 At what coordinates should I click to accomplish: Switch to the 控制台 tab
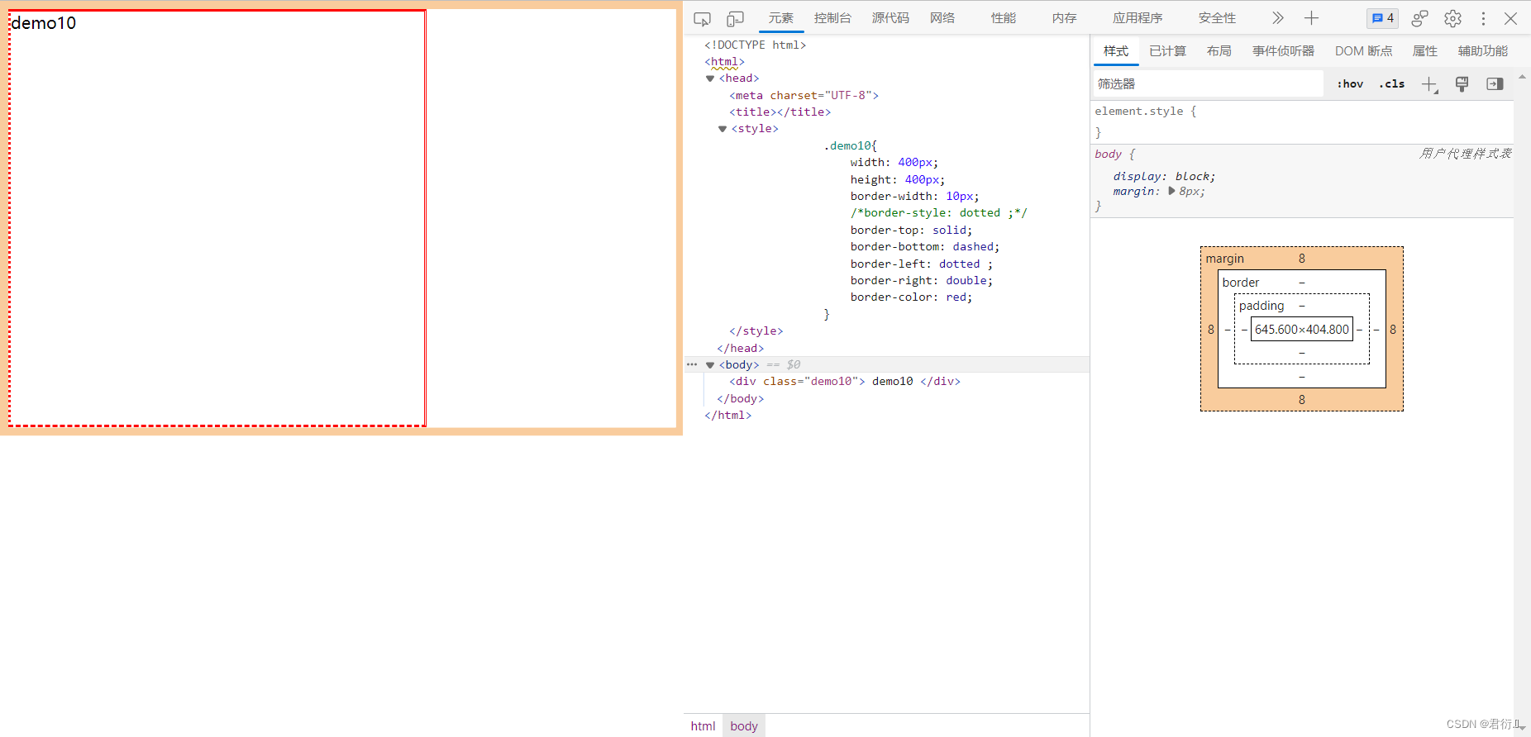point(832,18)
